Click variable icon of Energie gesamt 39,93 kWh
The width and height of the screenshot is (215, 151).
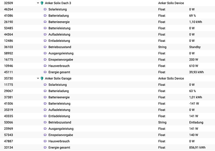tap(45, 72)
